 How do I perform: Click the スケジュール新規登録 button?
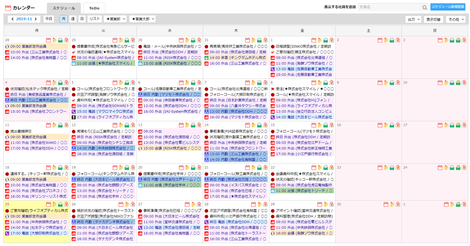coord(447,7)
